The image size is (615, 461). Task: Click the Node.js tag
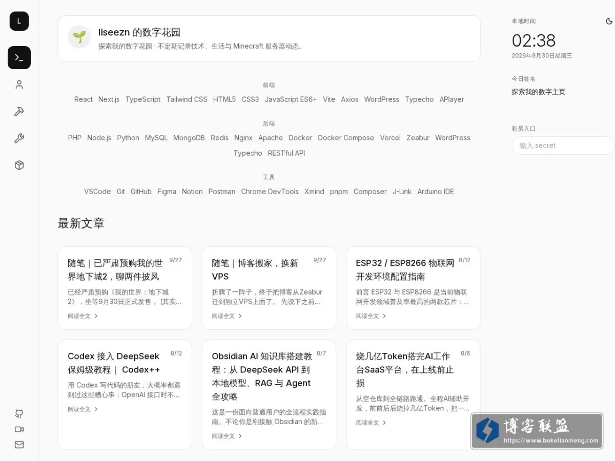pyautogui.click(x=99, y=138)
